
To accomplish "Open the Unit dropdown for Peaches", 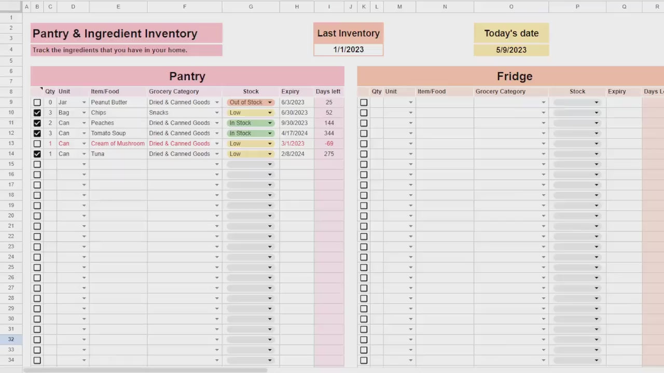I will click(x=84, y=123).
